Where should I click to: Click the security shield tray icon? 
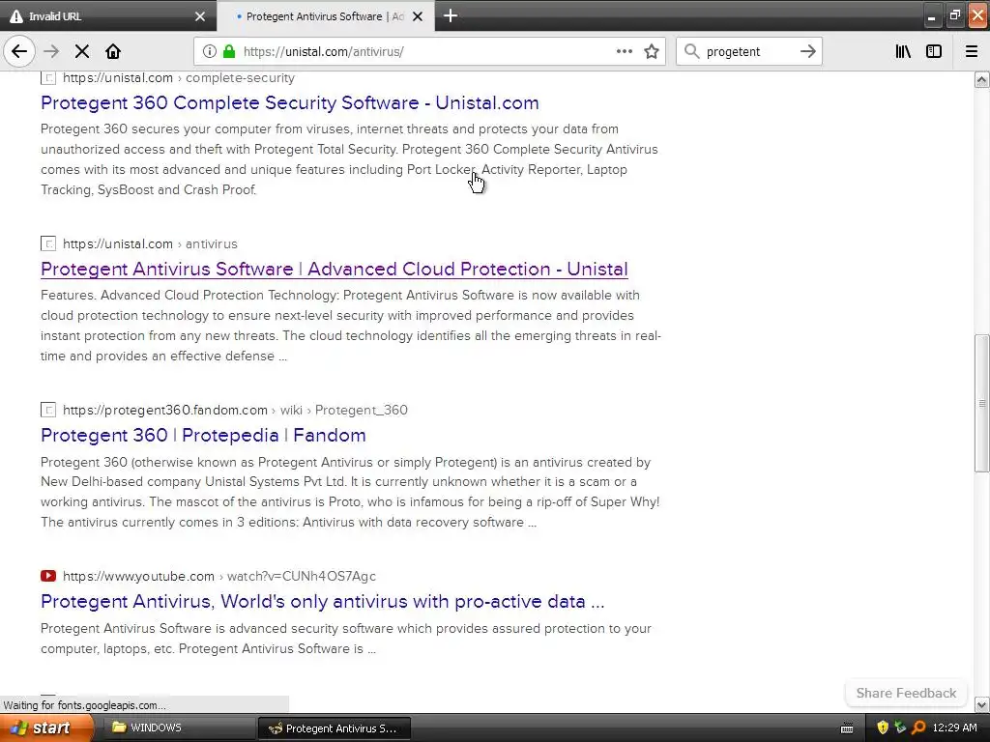pos(882,728)
